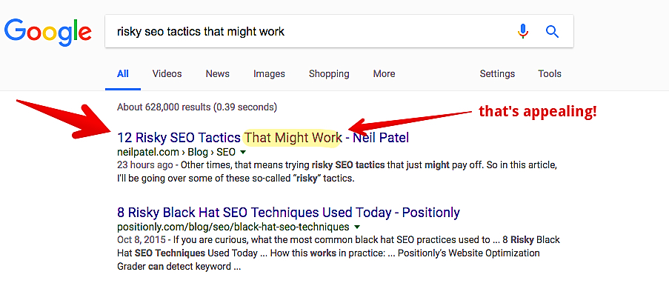This screenshot has height=286, width=669.
Task: Activate voice search microphone icon
Action: pyautogui.click(x=522, y=31)
